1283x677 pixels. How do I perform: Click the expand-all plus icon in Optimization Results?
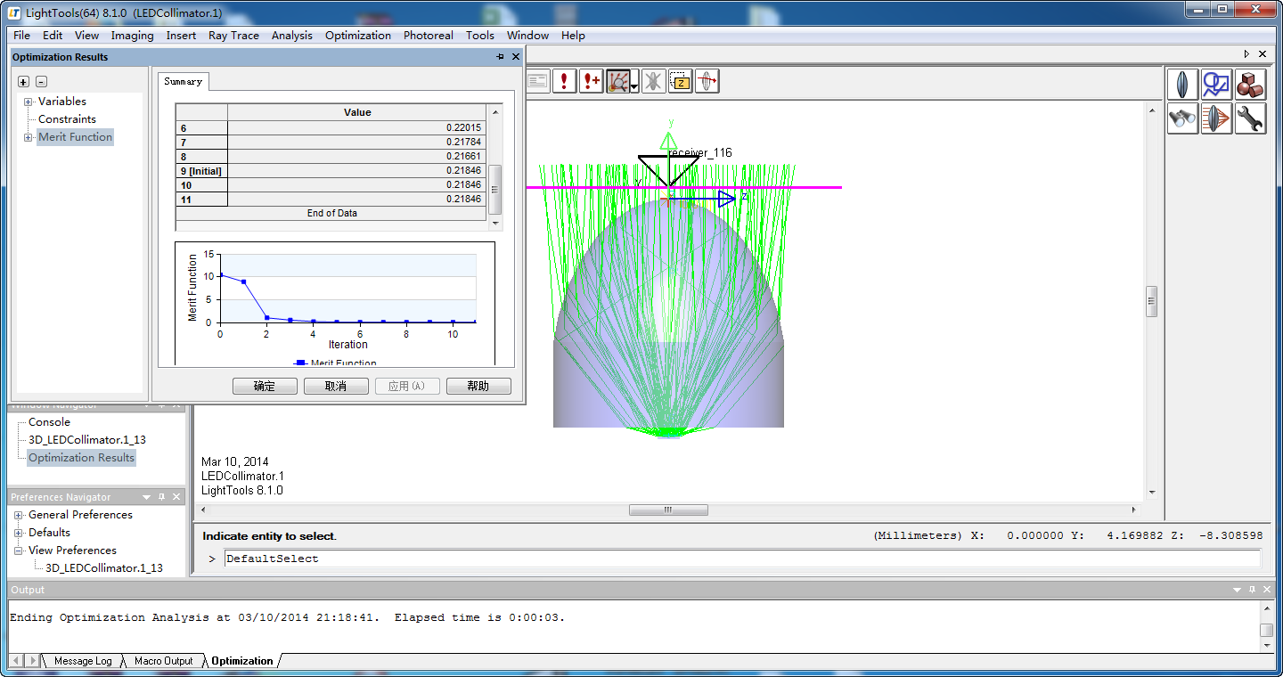click(24, 81)
